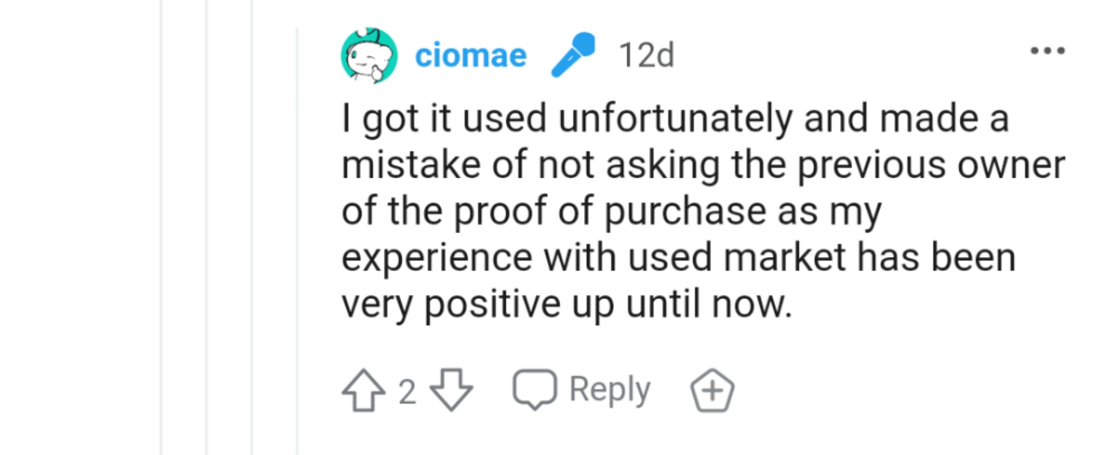Viewport: 1115px width, 455px height.
Task: Click the Reply speech bubble icon
Action: (x=535, y=389)
